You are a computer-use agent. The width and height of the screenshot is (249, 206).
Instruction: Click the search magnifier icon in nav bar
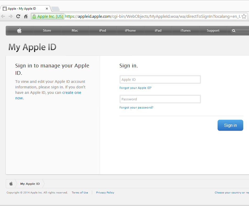(234, 31)
